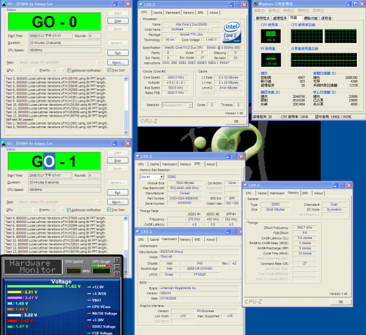Switch to 網路功能 tab in Task Manager
The width and height of the screenshot is (366, 335).
pyautogui.click(x=311, y=18)
